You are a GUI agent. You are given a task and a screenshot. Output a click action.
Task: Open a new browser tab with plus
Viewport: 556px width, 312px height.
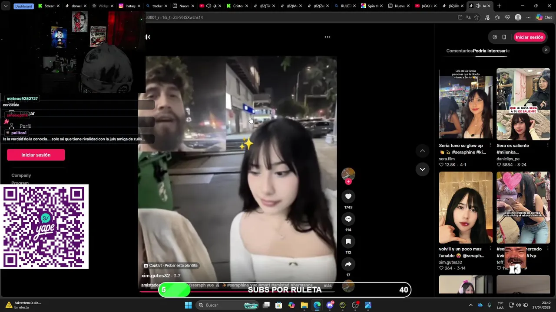tap(499, 6)
